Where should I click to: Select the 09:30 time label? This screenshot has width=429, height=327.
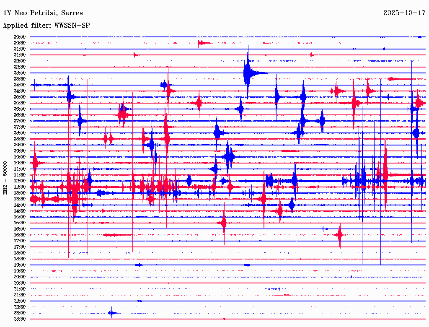point(20,151)
